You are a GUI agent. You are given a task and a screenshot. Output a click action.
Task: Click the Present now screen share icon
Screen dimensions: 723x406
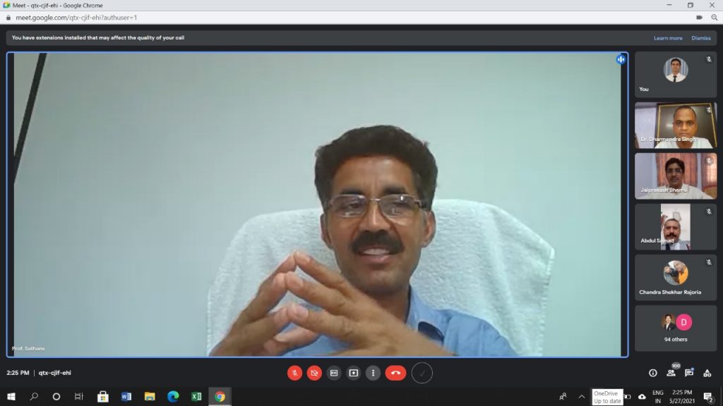pyautogui.click(x=354, y=373)
